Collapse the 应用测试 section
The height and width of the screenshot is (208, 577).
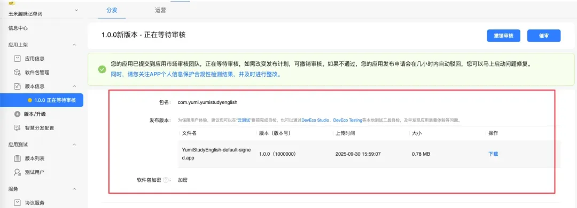click(74, 145)
